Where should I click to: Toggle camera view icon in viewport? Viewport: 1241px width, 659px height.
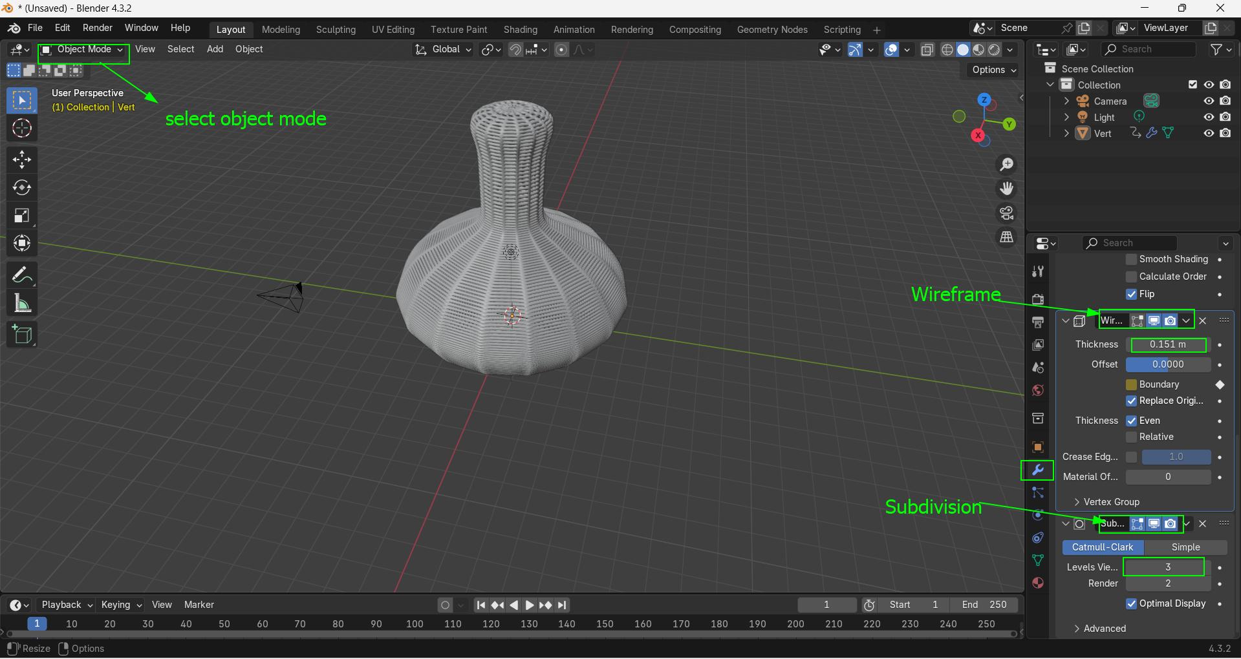click(1006, 213)
